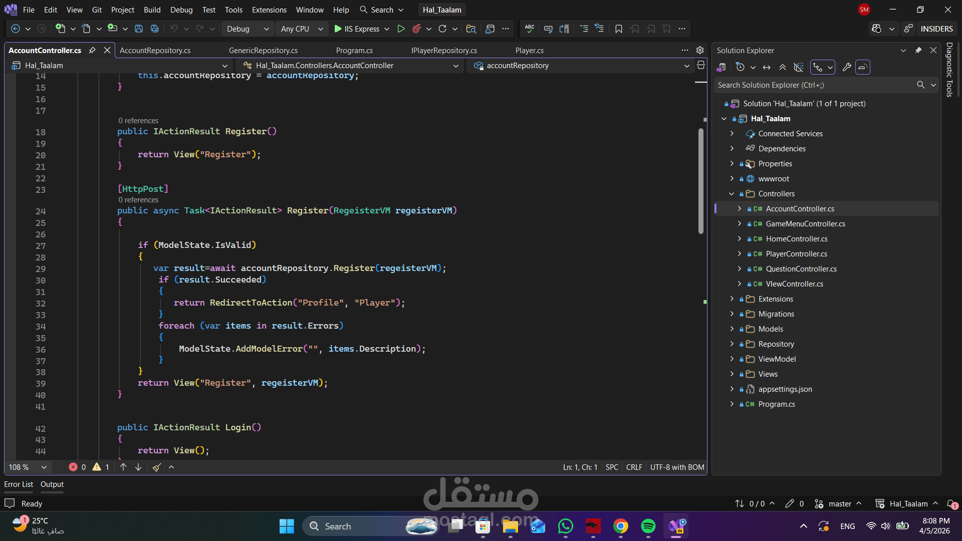Run project with IIS Express
Screen dimensions: 962x541
[357, 29]
